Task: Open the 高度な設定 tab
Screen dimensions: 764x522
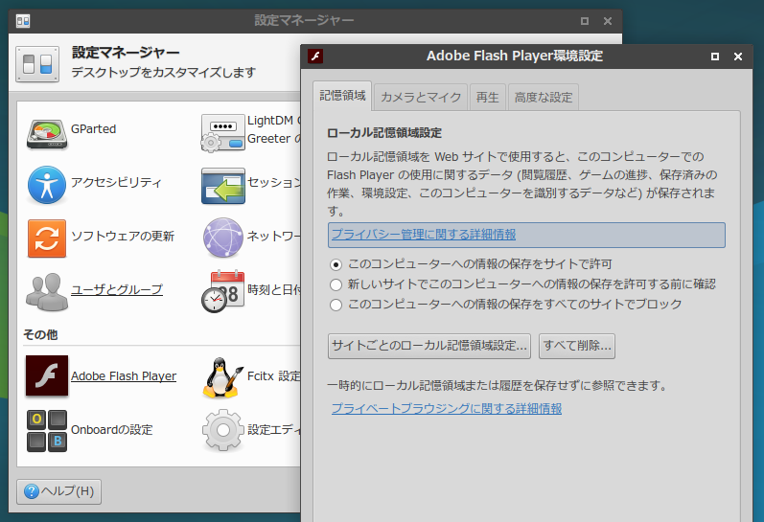Action: (x=544, y=97)
